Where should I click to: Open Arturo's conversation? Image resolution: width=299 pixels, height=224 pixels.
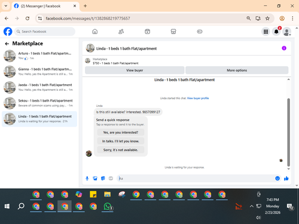click(x=39, y=56)
